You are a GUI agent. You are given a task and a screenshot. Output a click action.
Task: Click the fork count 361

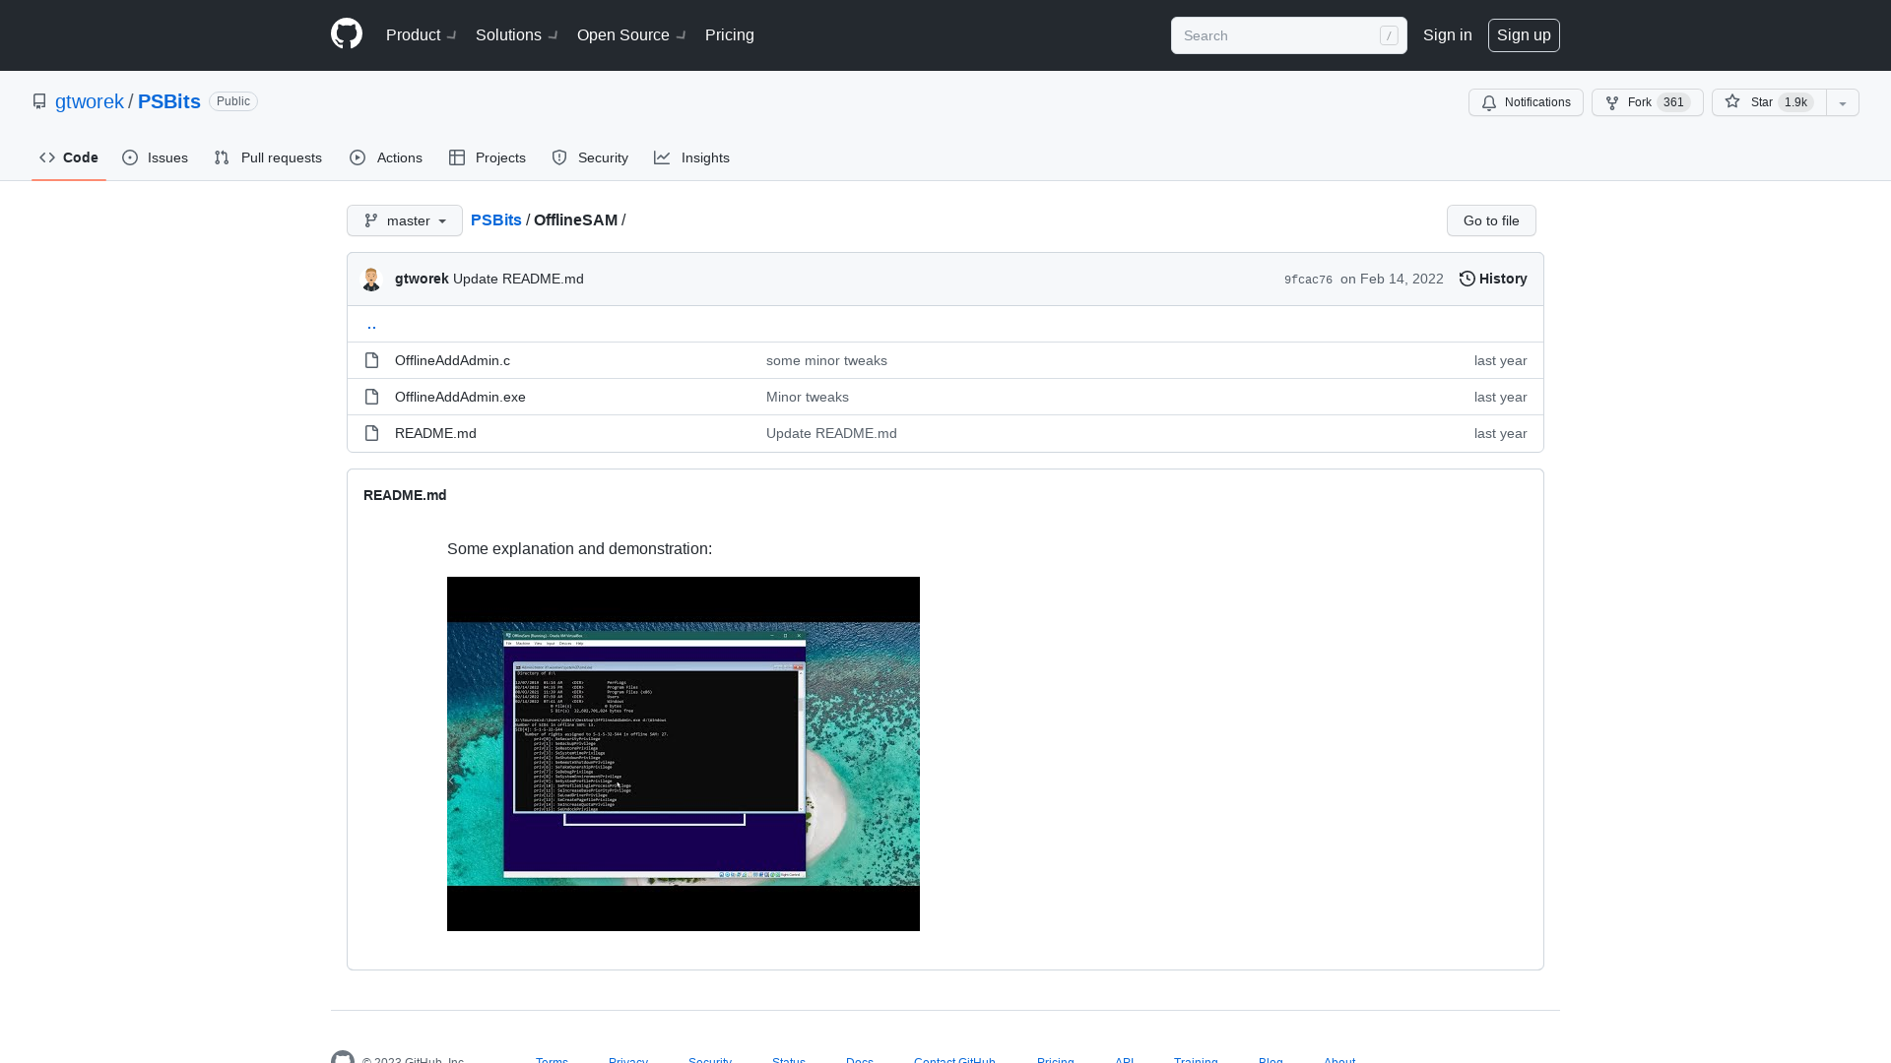[x=1673, y=102]
